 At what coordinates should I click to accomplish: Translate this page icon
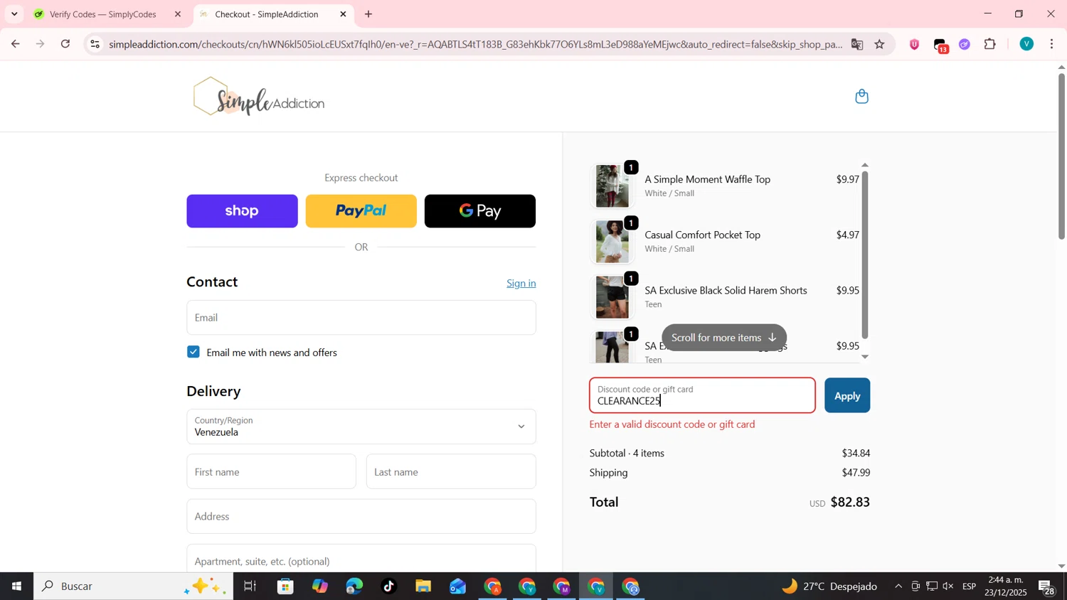[x=857, y=44]
